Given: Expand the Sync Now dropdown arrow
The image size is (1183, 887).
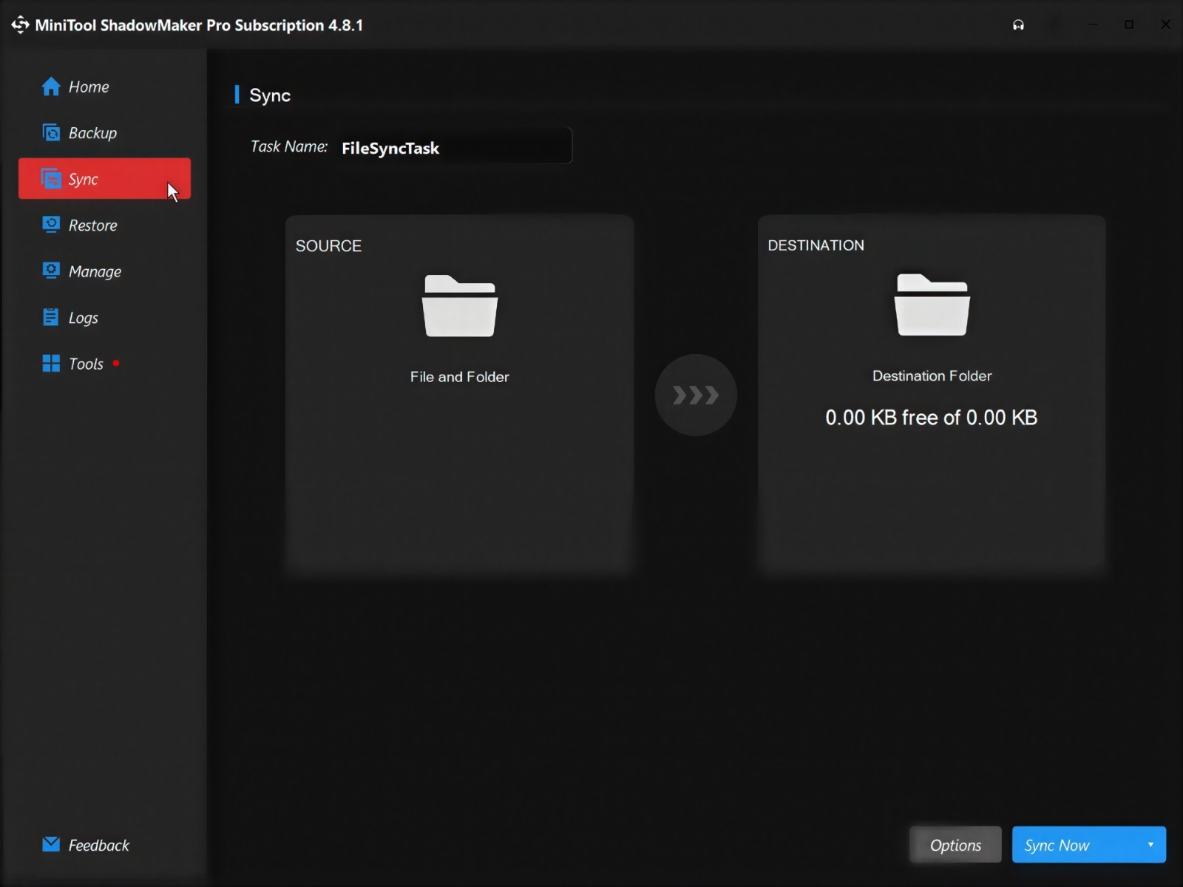Looking at the screenshot, I should point(1150,845).
